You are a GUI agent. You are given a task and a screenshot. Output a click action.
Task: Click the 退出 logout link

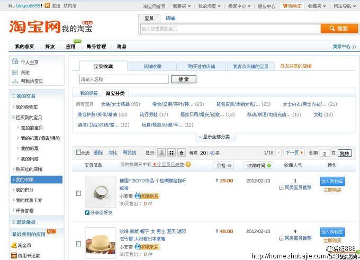(56, 5)
